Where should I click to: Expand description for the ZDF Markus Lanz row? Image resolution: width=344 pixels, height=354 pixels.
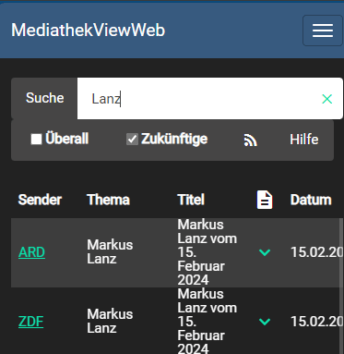[265, 322]
